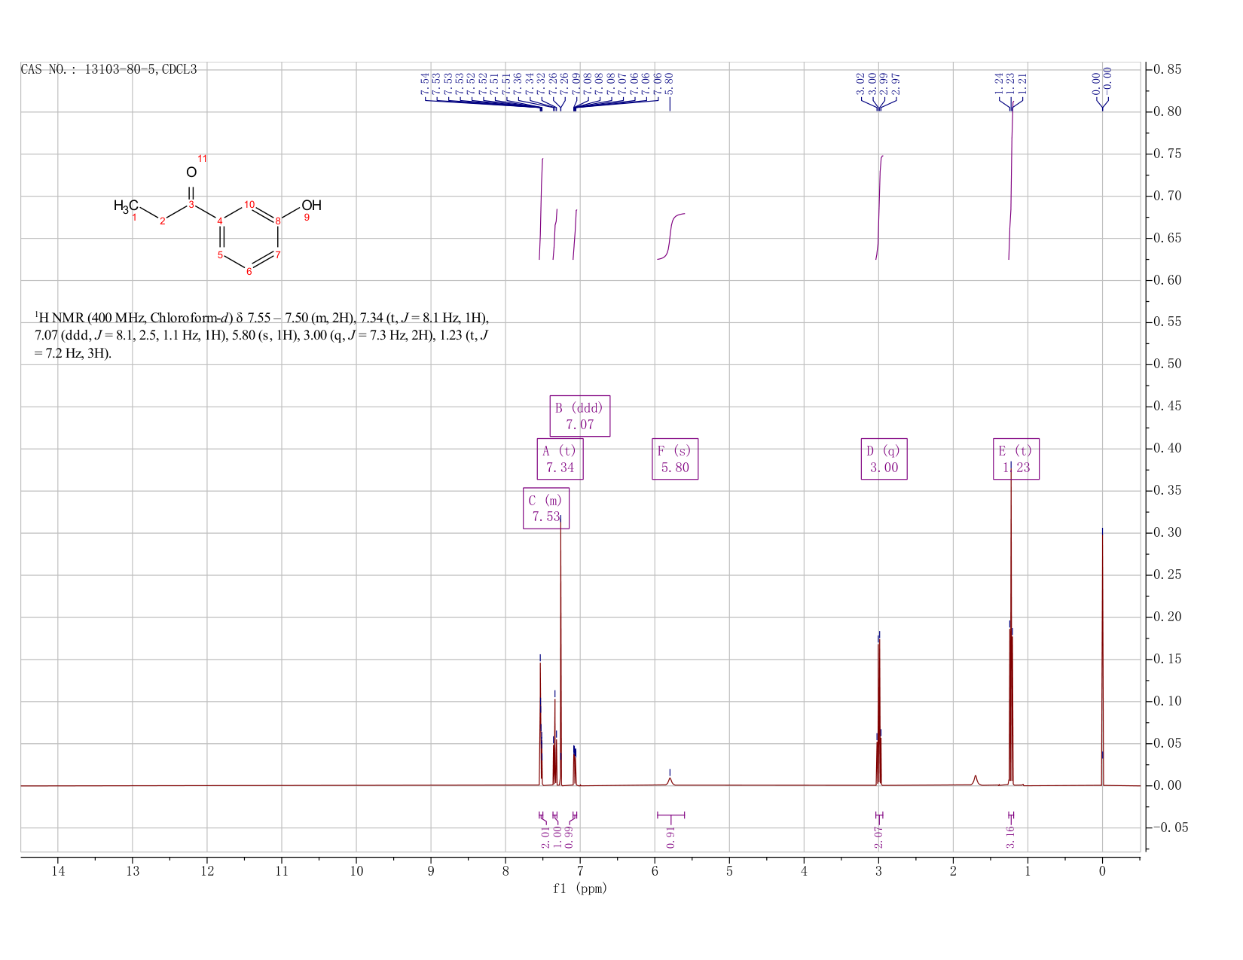Image resolution: width=1243 pixels, height=960 pixels.
Task: Click the triplet peak at 1.23 ppm
Action: pos(1010,625)
